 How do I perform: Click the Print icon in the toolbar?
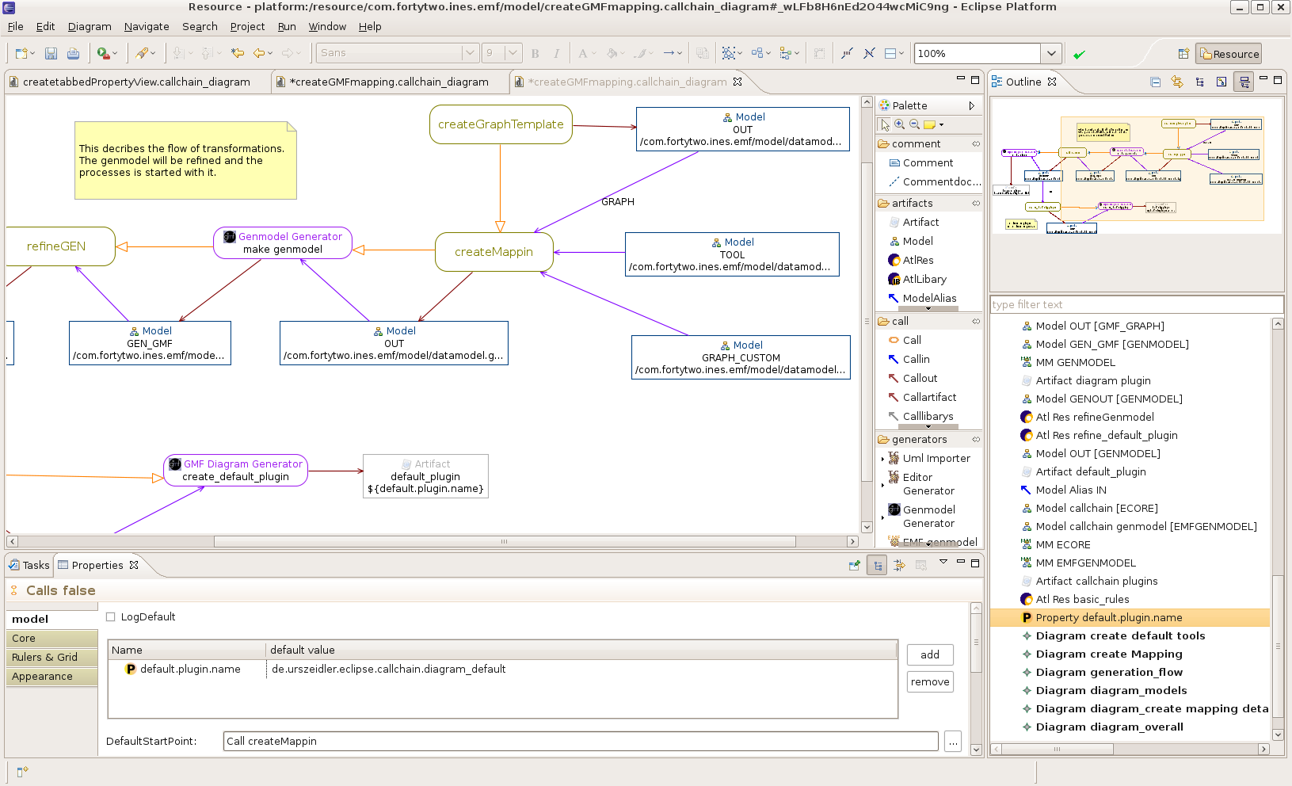(x=73, y=53)
